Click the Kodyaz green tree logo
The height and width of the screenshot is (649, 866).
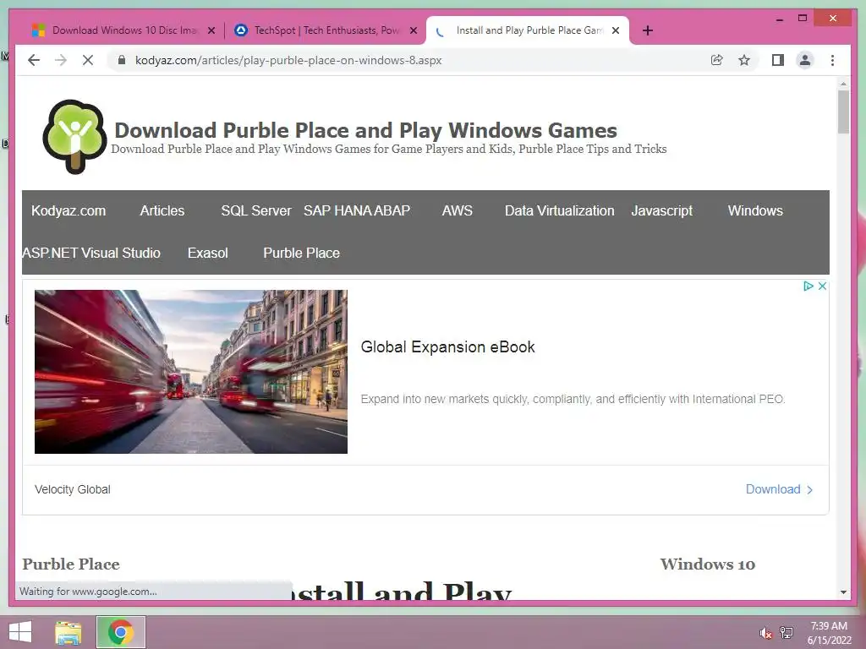click(74, 136)
